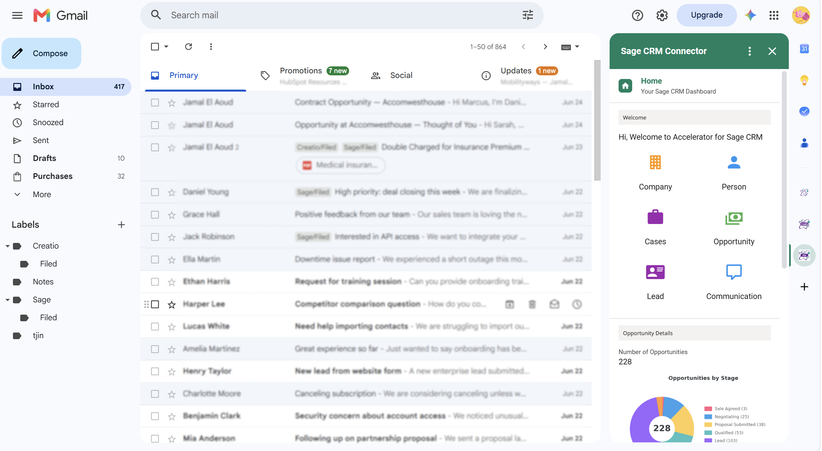822x451 pixels.
Task: Snooze the Harper Lee email
Action: coord(577,304)
